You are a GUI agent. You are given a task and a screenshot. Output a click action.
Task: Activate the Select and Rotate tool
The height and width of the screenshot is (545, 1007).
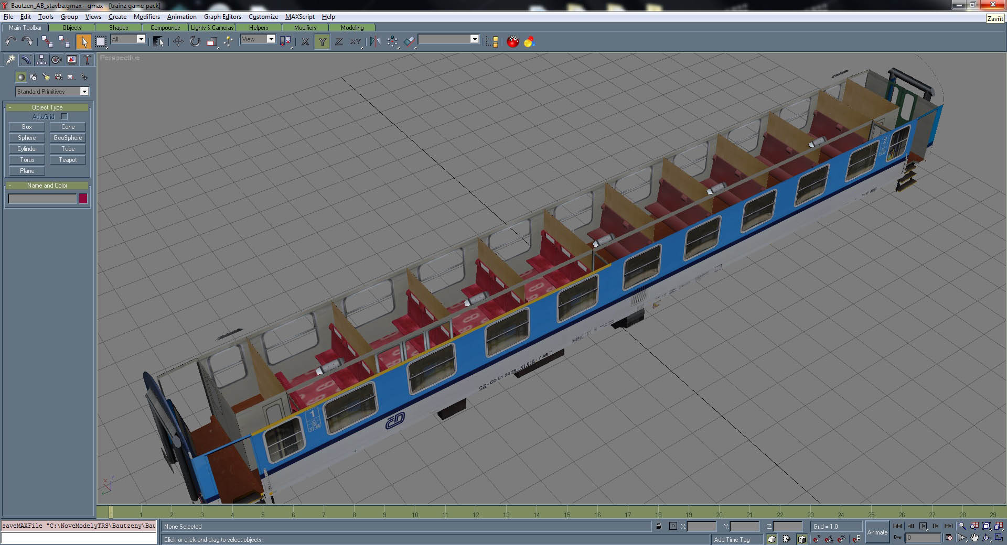(195, 41)
